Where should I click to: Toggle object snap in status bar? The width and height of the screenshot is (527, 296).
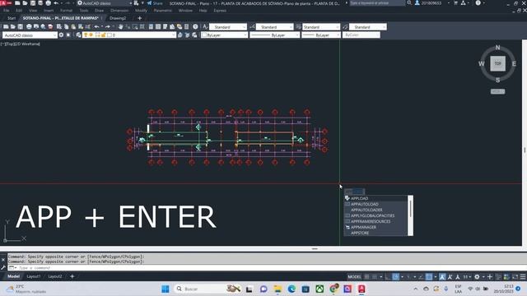[429, 277]
